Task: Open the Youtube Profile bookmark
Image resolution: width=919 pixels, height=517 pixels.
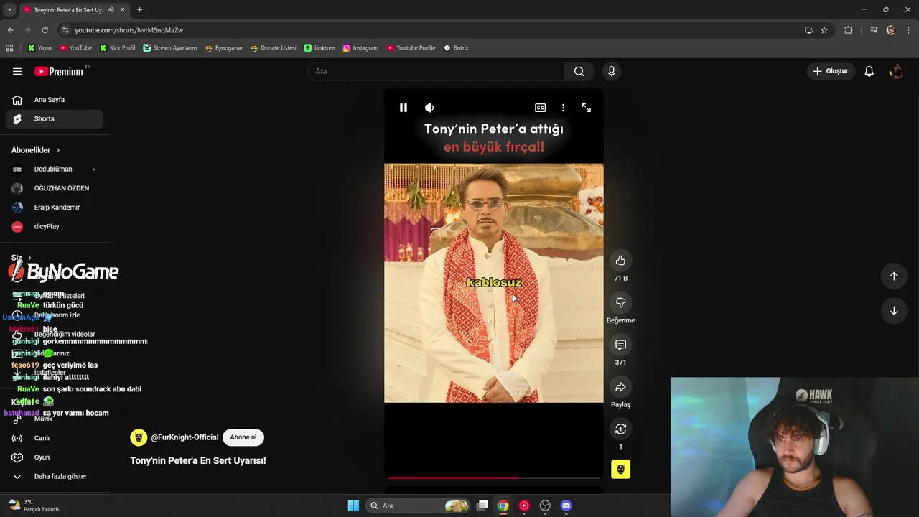Action: tap(411, 48)
